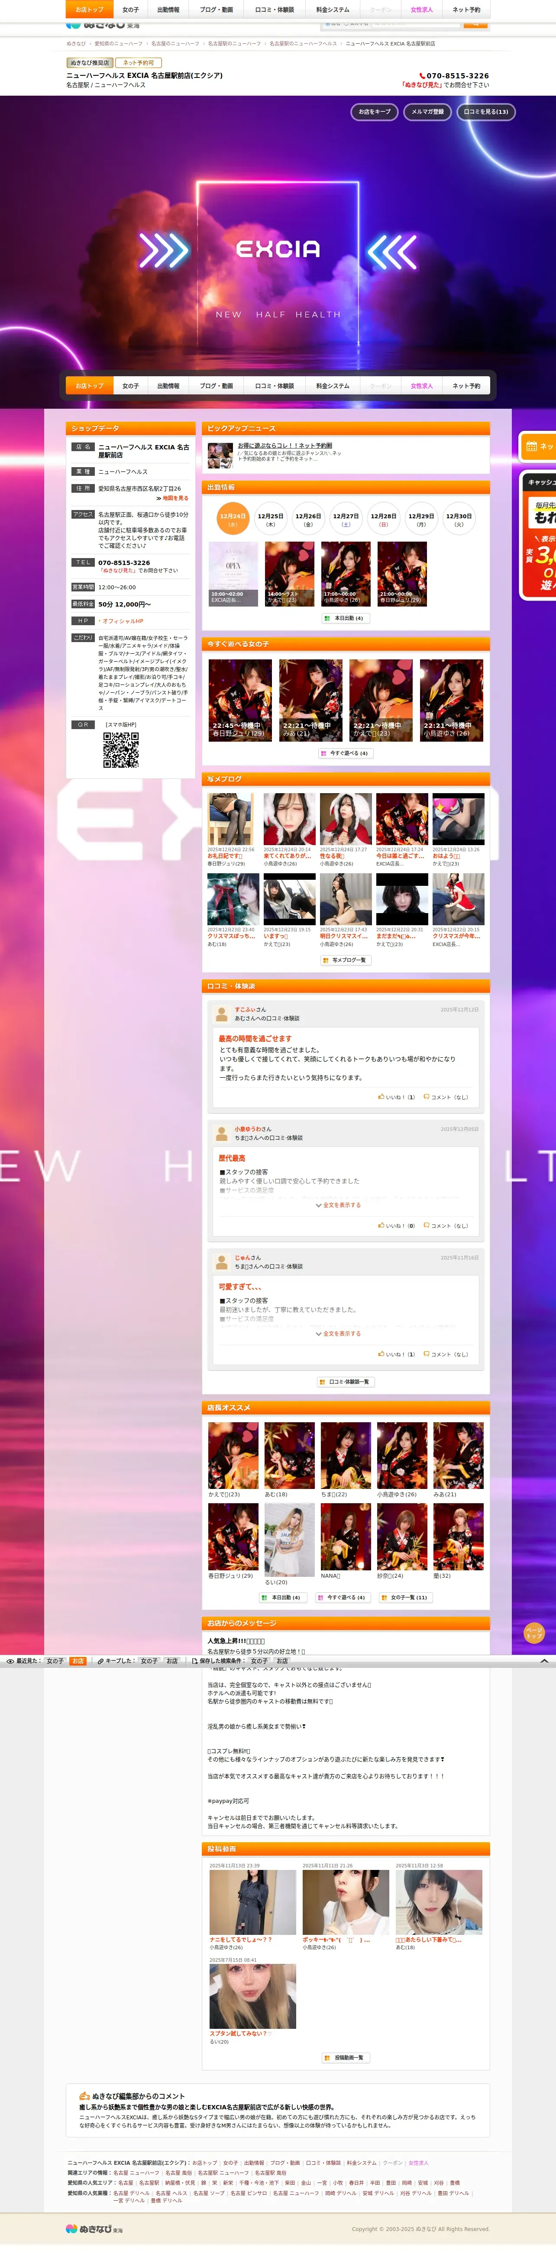Open the オフィシャルHP link

coord(123,620)
